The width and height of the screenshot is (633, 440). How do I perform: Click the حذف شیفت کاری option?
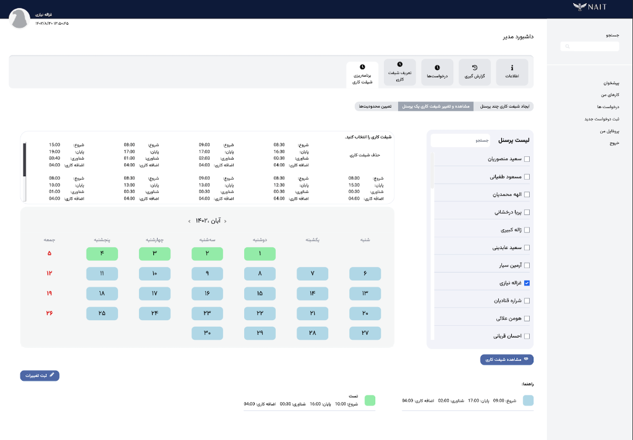click(365, 155)
